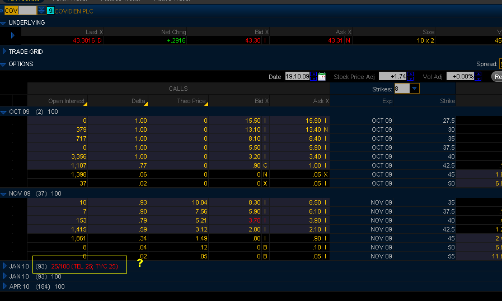Click underlying Last X price 43.3016
502x301 pixels.
point(84,40)
